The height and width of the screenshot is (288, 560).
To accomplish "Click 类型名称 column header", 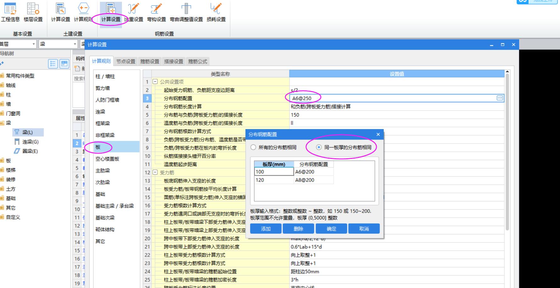I will (220, 74).
